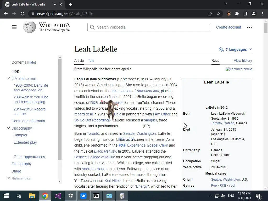Click the contents sidebar scrollbar
The width and height of the screenshot is (268, 201).
coord(60,109)
